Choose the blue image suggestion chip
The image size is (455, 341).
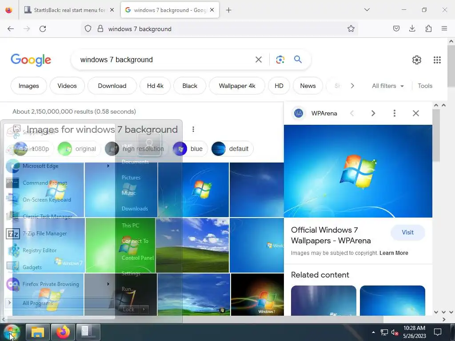coord(190,149)
